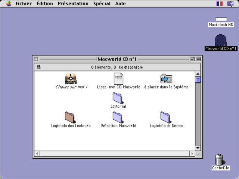The width and height of the screenshot is (239, 179).
Task: Select the Editorial folder icon
Action: tap(118, 98)
